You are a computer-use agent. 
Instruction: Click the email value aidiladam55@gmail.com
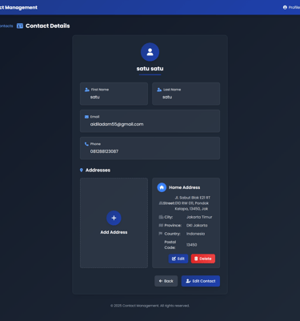[117, 124]
